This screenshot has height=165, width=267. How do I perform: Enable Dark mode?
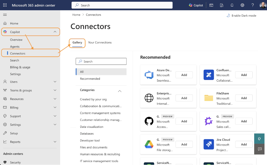point(241,16)
